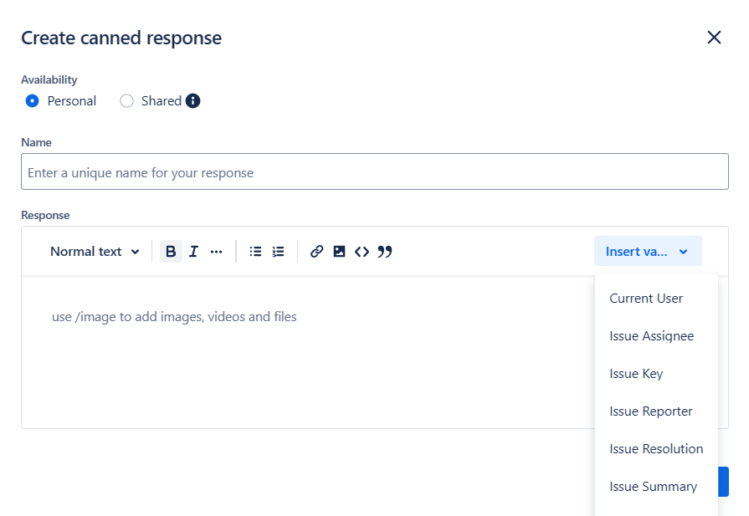Click the Name input field
Image resolution: width=749 pixels, height=516 pixels.
[x=374, y=171]
